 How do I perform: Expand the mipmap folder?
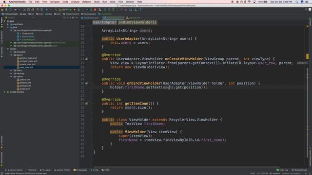point(11,73)
